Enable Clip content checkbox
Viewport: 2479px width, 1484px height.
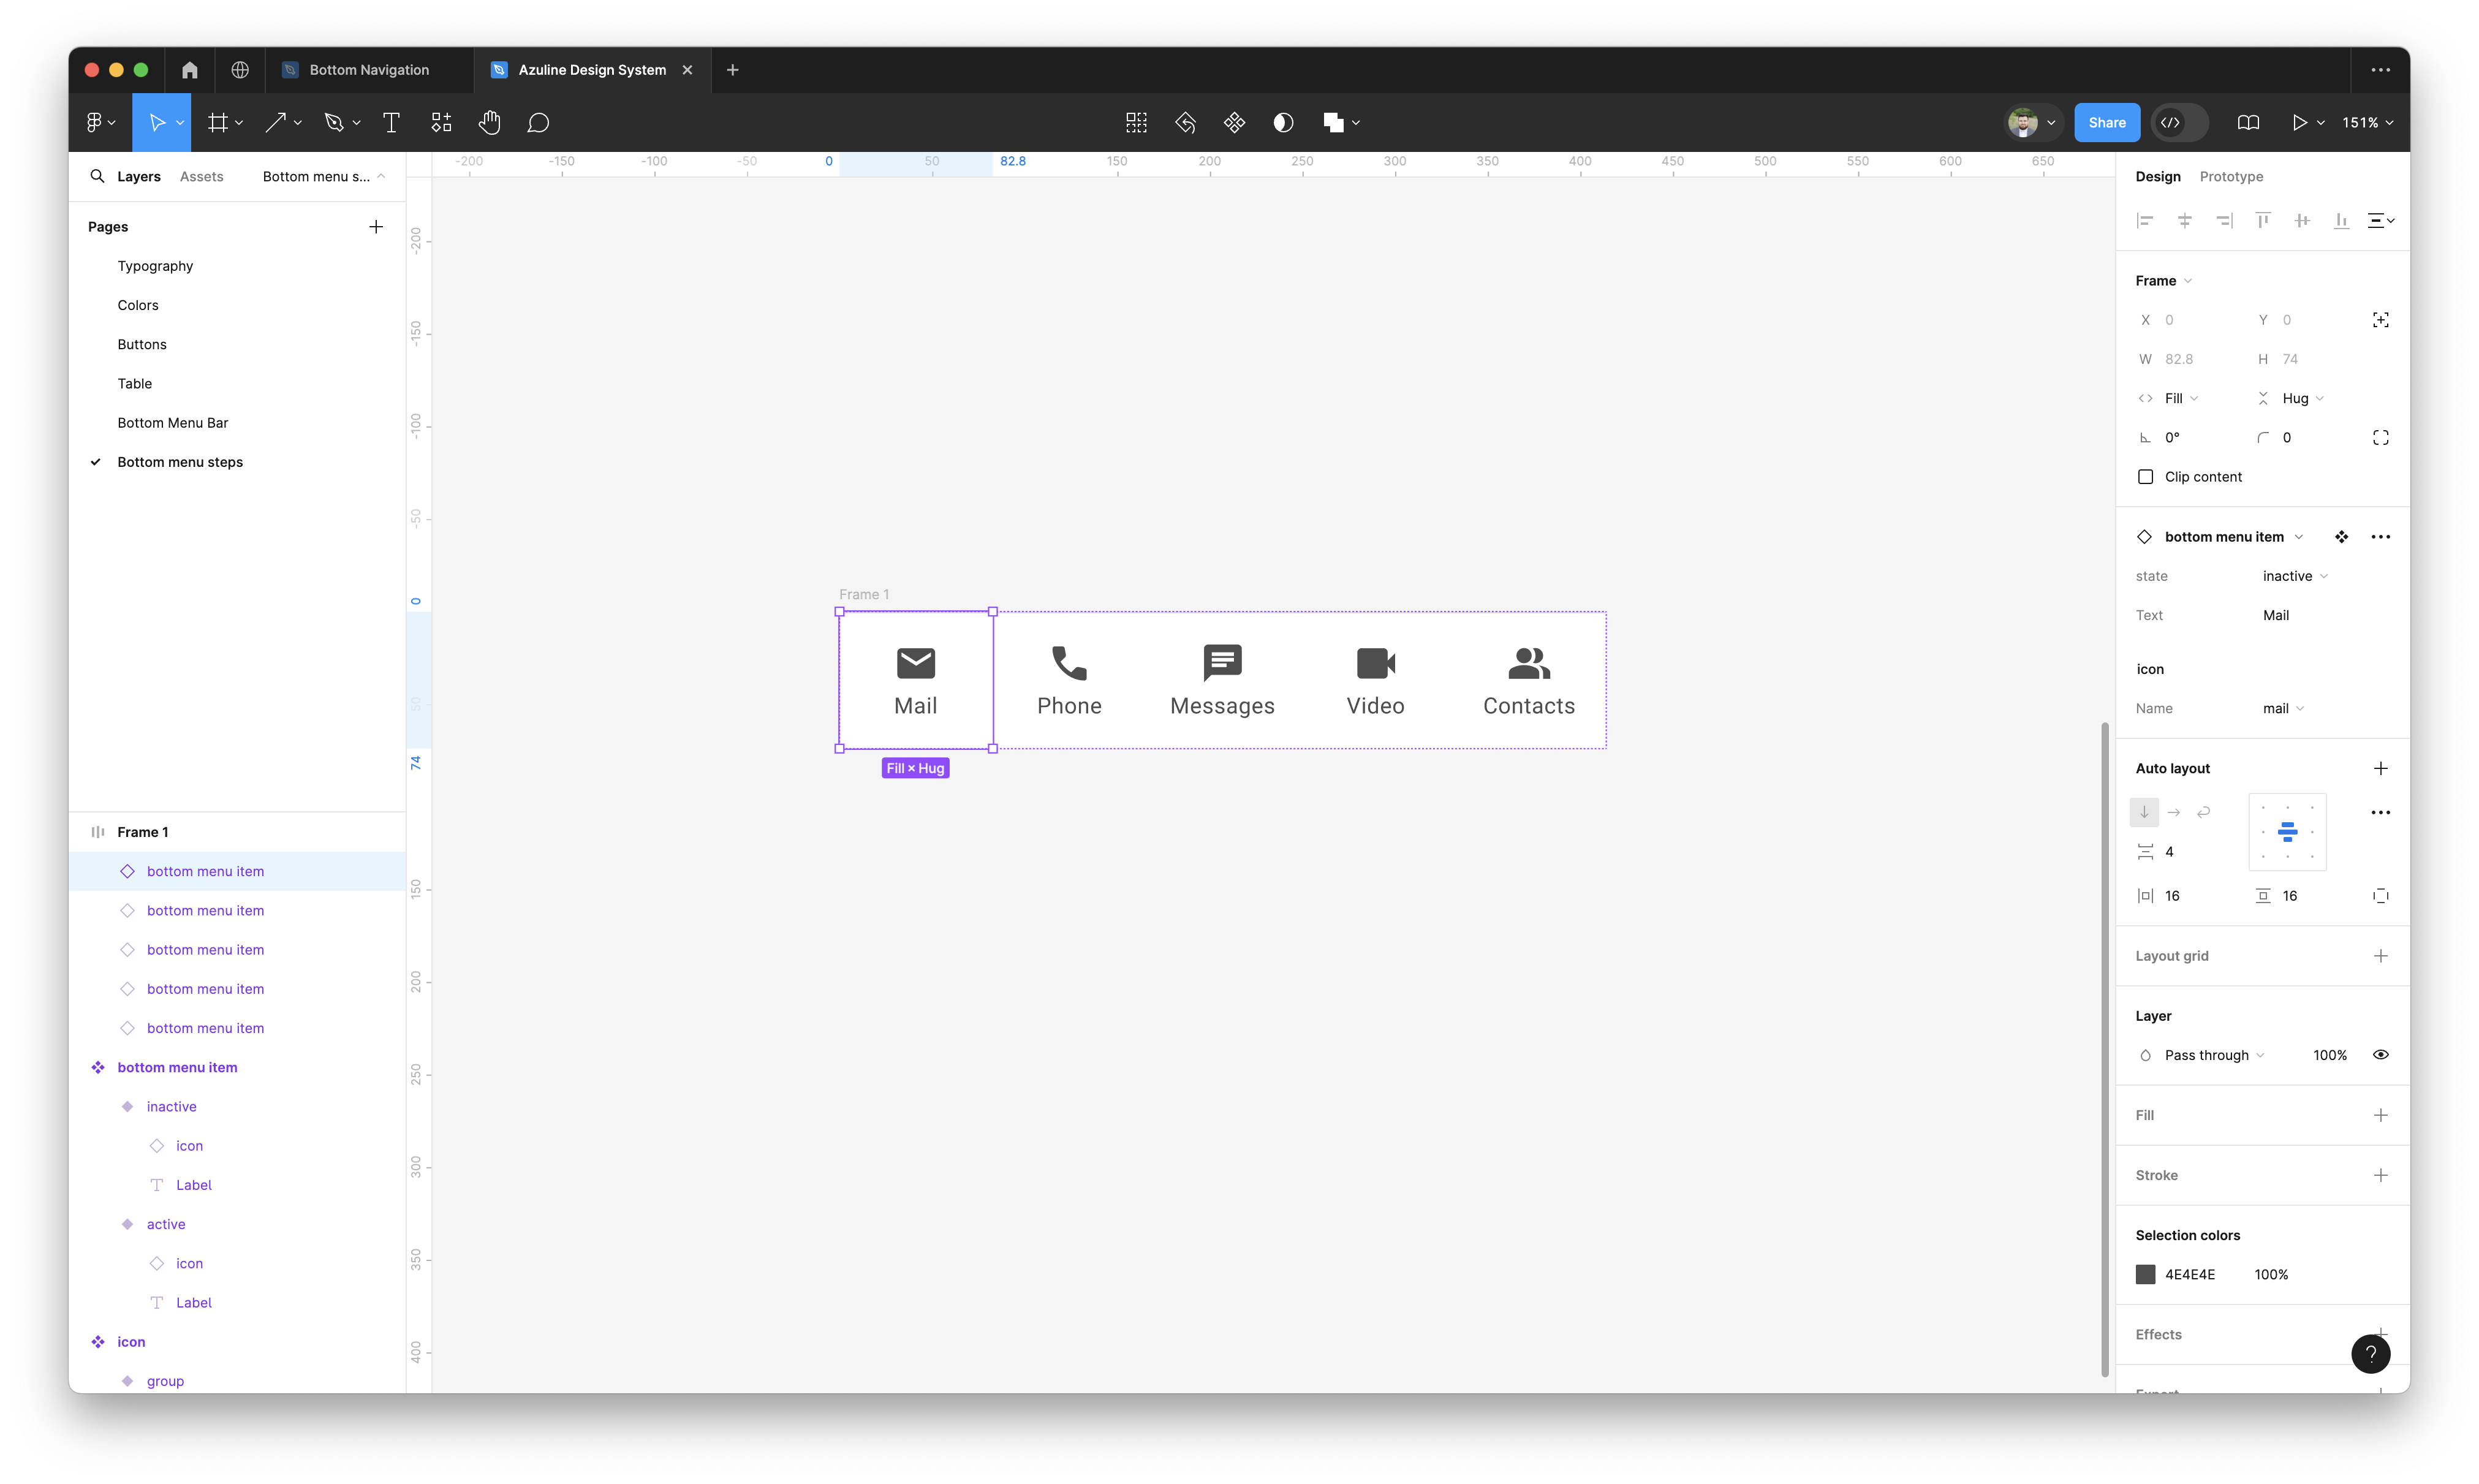(x=2145, y=477)
